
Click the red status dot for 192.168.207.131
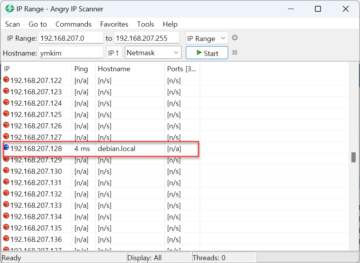click(6, 182)
